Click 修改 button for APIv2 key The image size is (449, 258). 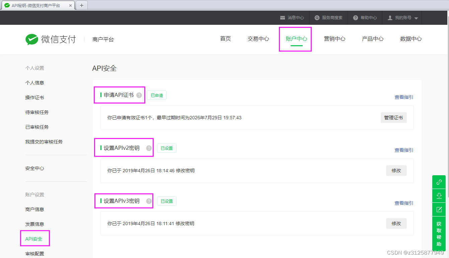click(x=396, y=171)
